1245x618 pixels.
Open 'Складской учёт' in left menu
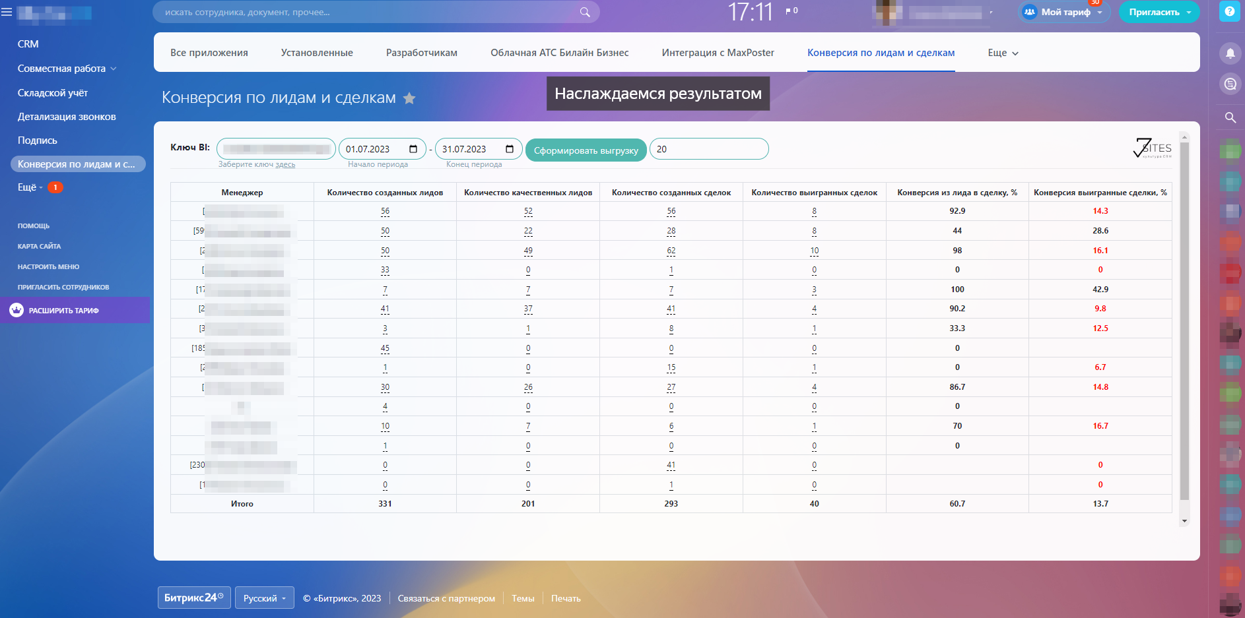pos(53,93)
